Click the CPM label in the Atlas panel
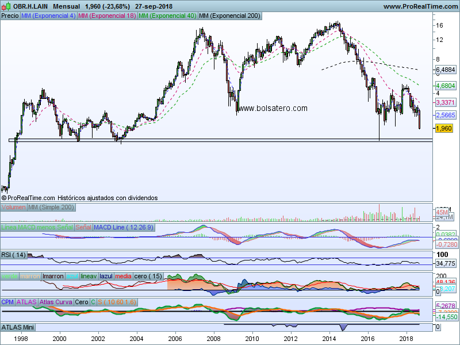 click(8, 301)
